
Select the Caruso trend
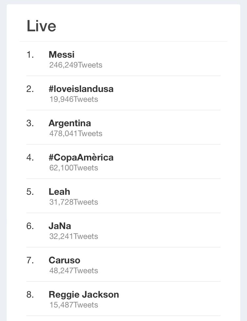(65, 260)
